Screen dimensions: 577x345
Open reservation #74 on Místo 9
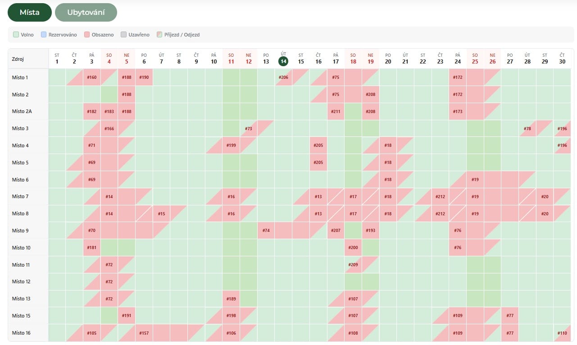click(x=266, y=231)
